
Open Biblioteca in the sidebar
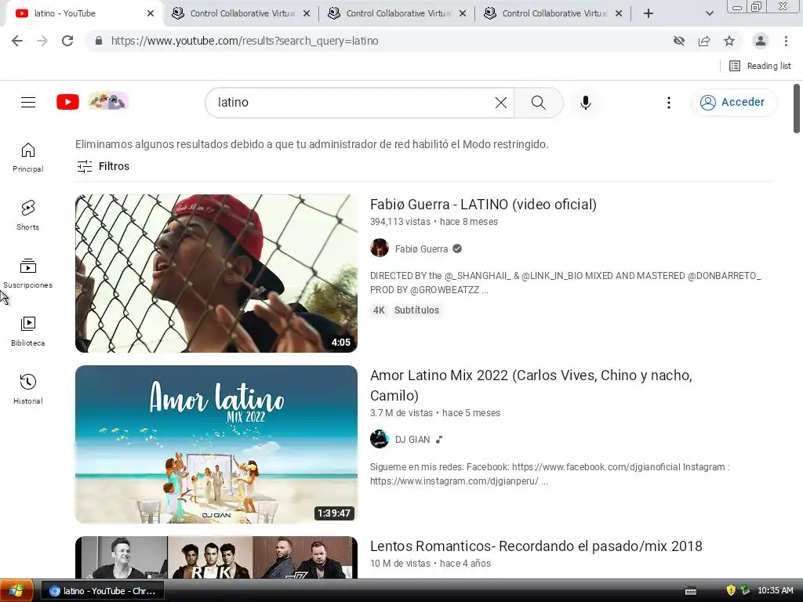point(28,332)
